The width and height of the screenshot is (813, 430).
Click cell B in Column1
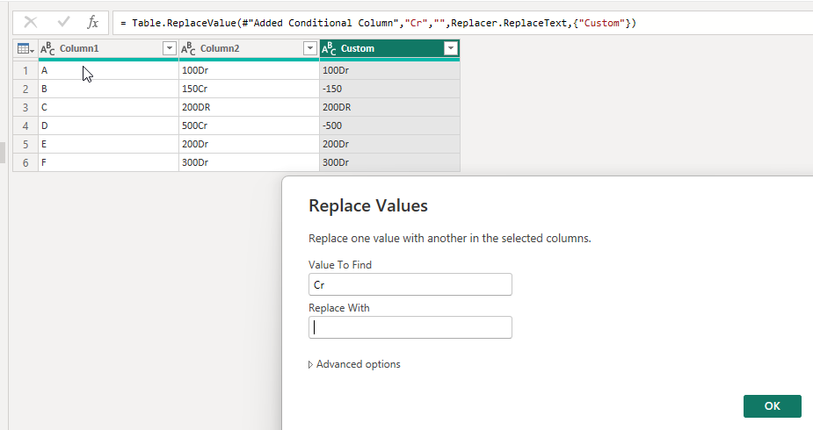[108, 89]
